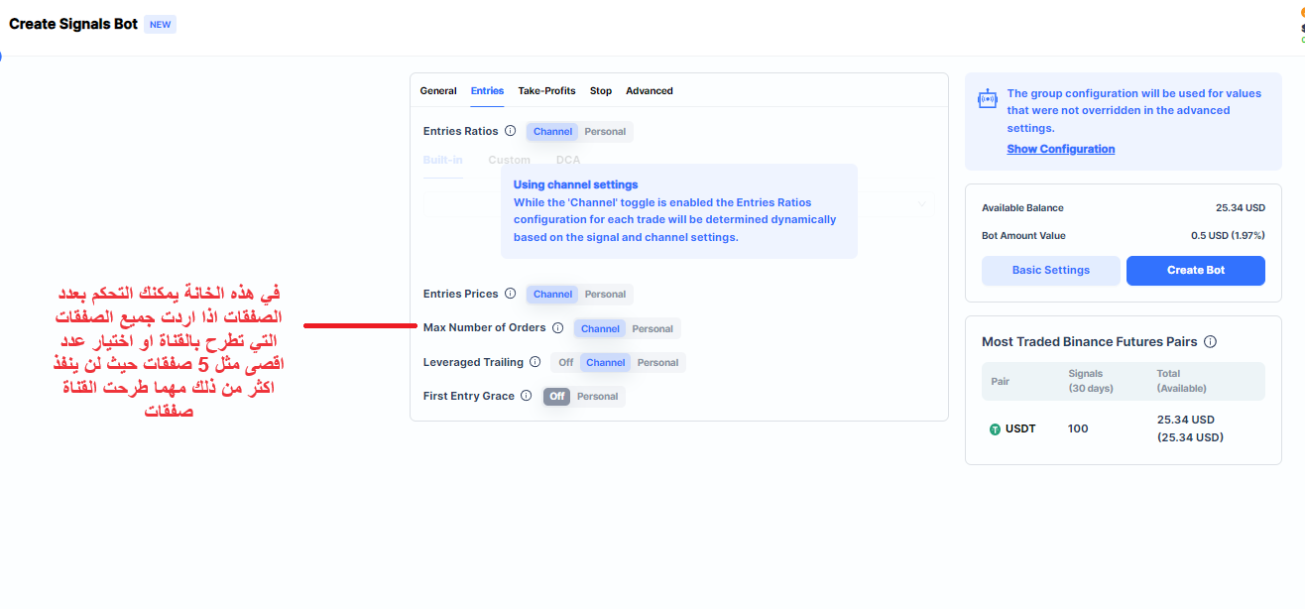Image resolution: width=1305 pixels, height=609 pixels.
Task: Click the USDT coin icon
Action: [x=995, y=429]
